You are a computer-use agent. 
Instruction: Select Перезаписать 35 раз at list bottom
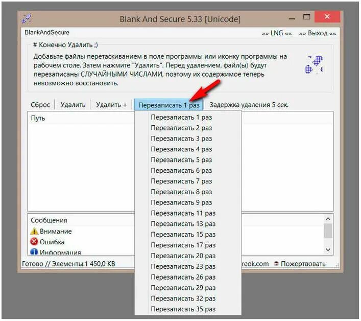[188, 309]
